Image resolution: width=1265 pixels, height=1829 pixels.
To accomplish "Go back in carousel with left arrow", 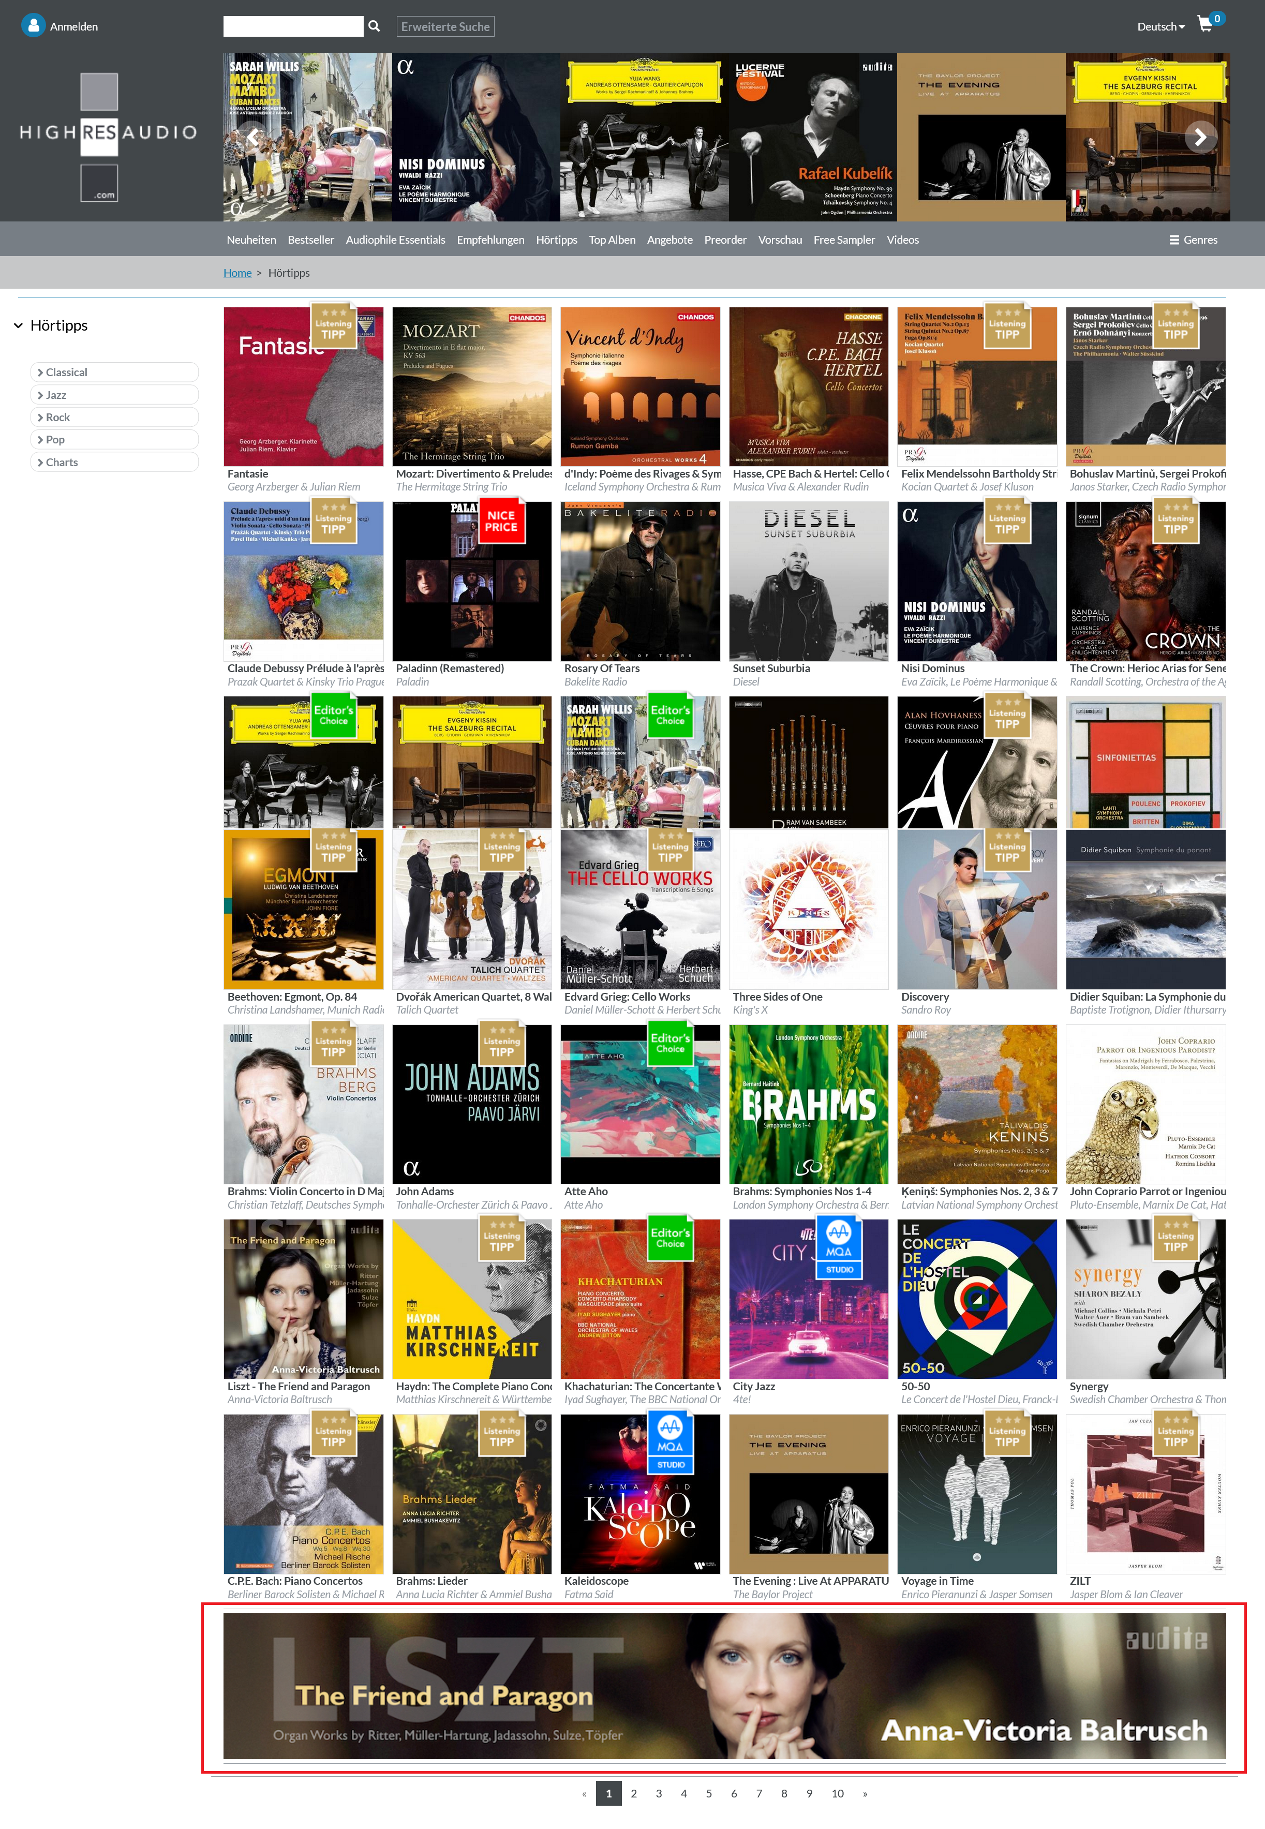I will (x=252, y=137).
